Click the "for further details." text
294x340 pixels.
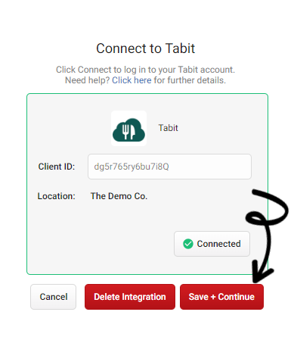(x=190, y=80)
